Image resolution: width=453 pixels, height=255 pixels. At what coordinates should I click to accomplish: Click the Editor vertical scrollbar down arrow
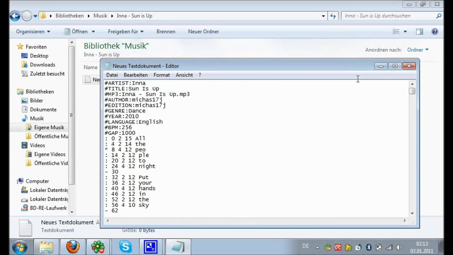412,213
